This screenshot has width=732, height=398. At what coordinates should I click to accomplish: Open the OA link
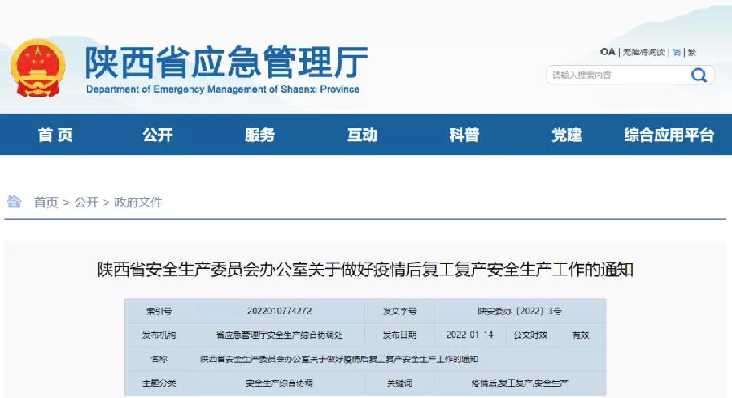(608, 52)
